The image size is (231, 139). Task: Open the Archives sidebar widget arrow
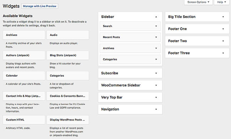tap(156, 48)
